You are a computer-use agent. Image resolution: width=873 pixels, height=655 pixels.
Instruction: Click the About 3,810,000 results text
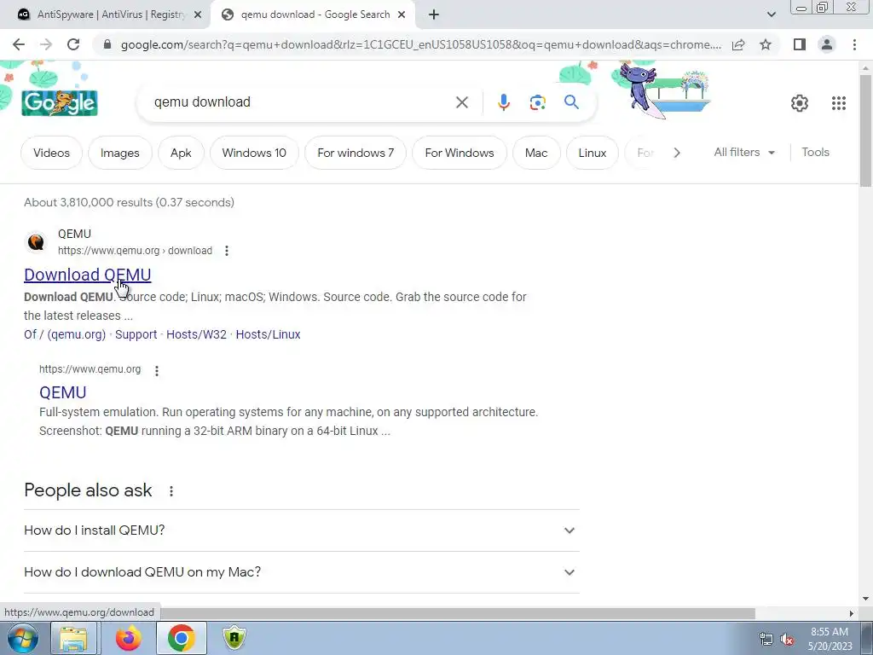coord(130,202)
